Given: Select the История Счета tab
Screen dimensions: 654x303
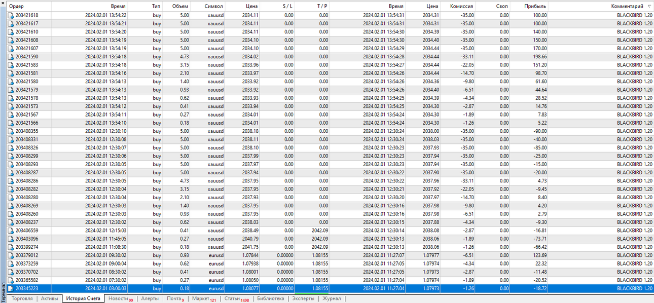Looking at the screenshot, I should (x=83, y=298).
